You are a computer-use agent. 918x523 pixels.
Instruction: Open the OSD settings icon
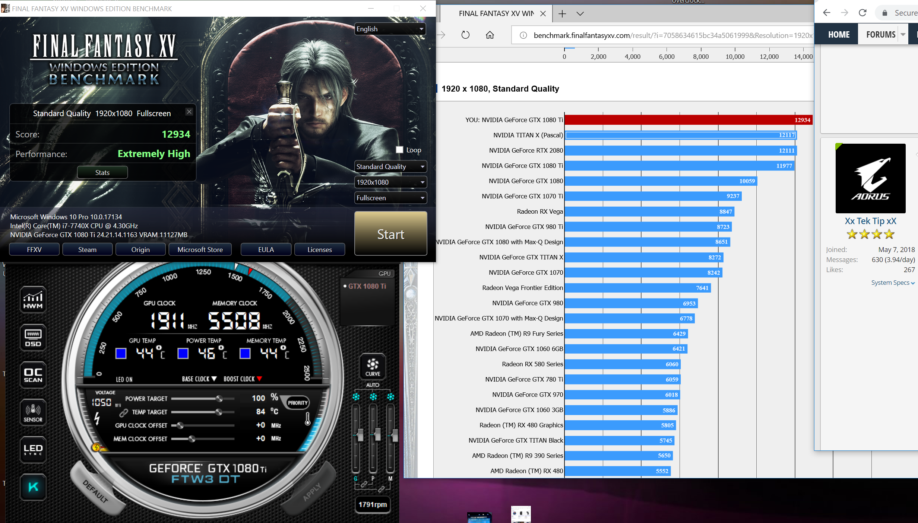click(33, 338)
